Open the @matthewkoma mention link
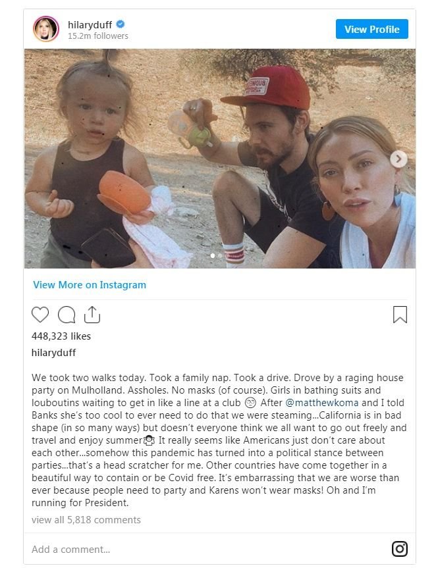This screenshot has width=436, height=568. pyautogui.click(x=316, y=403)
